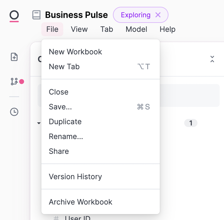Screen dimensions: 224x220
Task: Open the version branch icon in sidebar
Action: click(14, 82)
